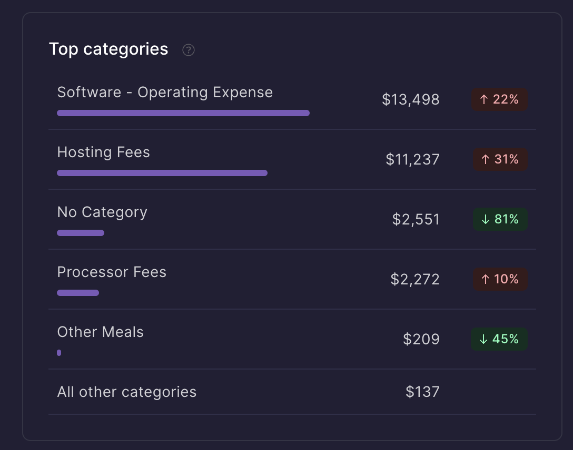The width and height of the screenshot is (573, 450).
Task: Click the $11,237 Hosting Fees amount
Action: pos(412,159)
